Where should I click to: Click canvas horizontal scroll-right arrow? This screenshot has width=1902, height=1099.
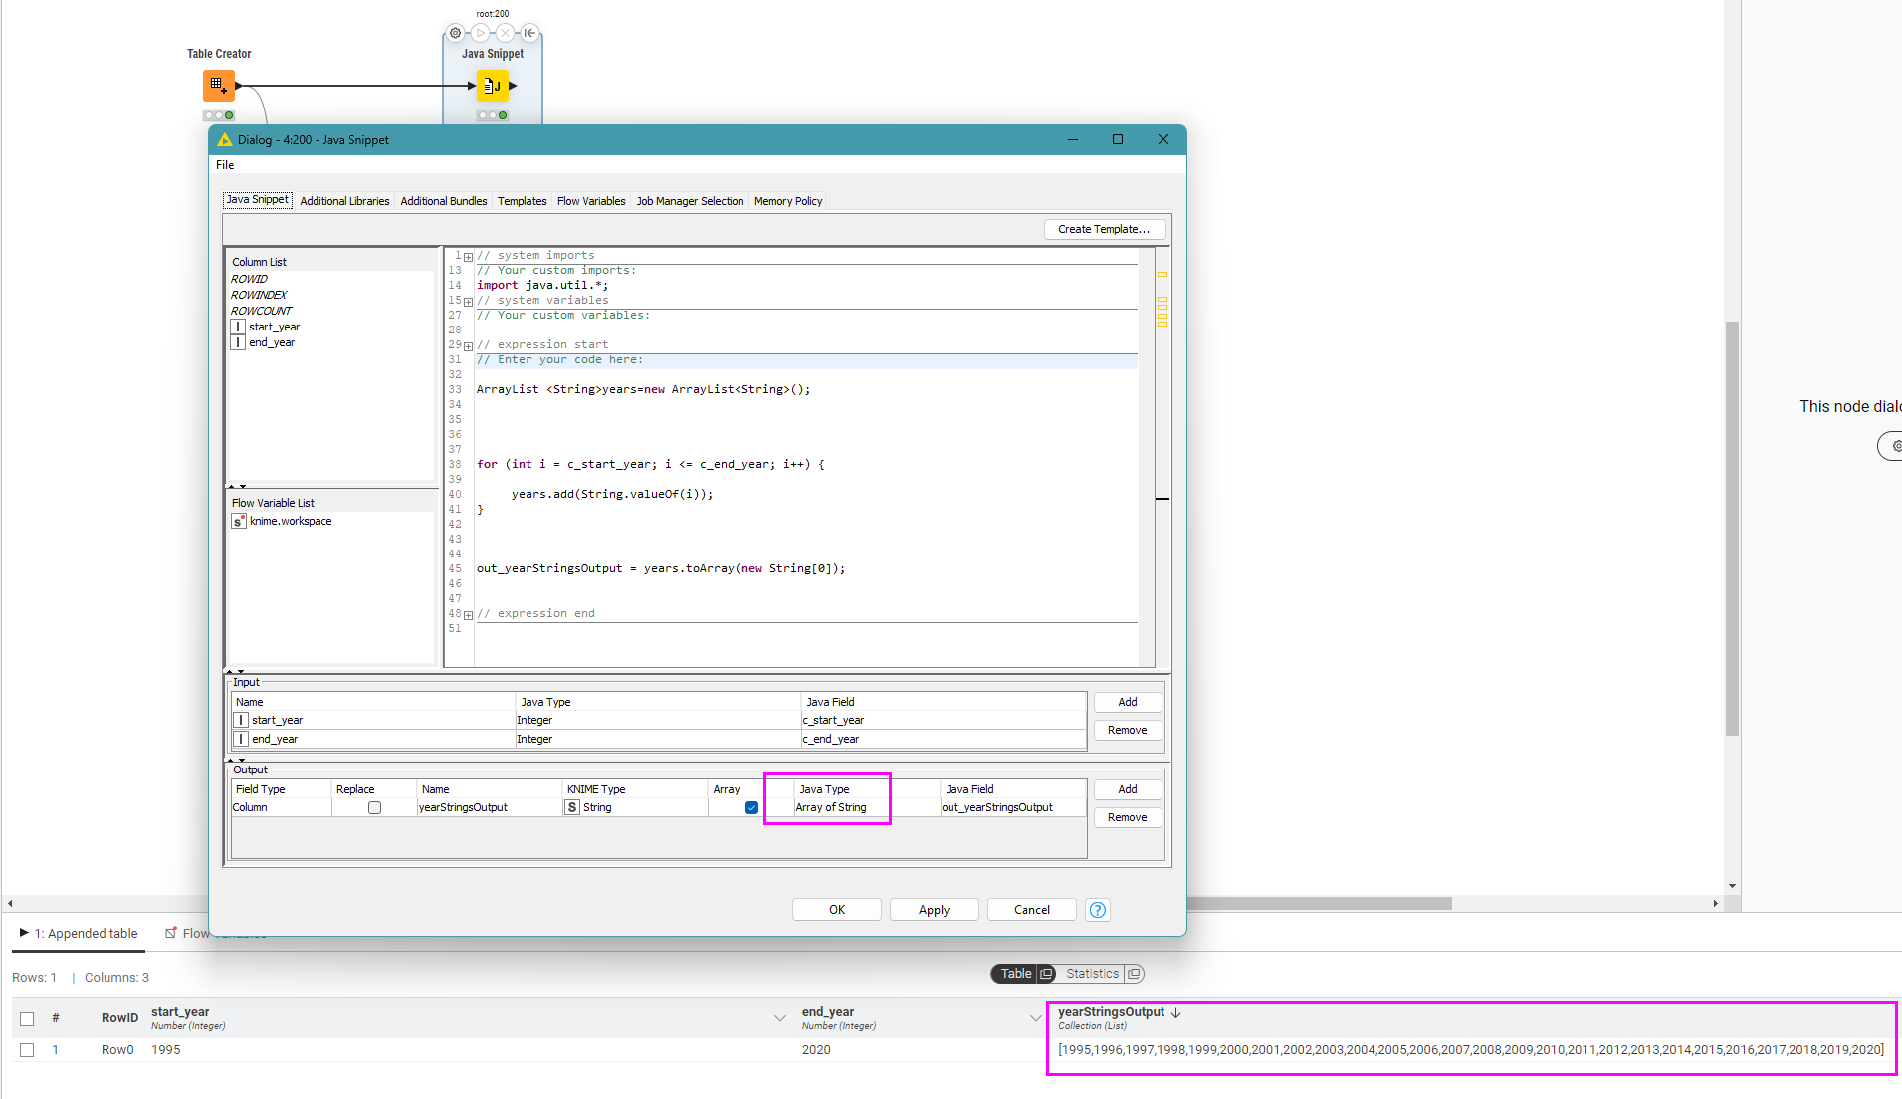(x=1715, y=903)
